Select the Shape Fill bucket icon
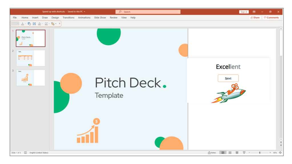Image resolution: width=292 pixels, height=164 pixels. tap(40, 24)
